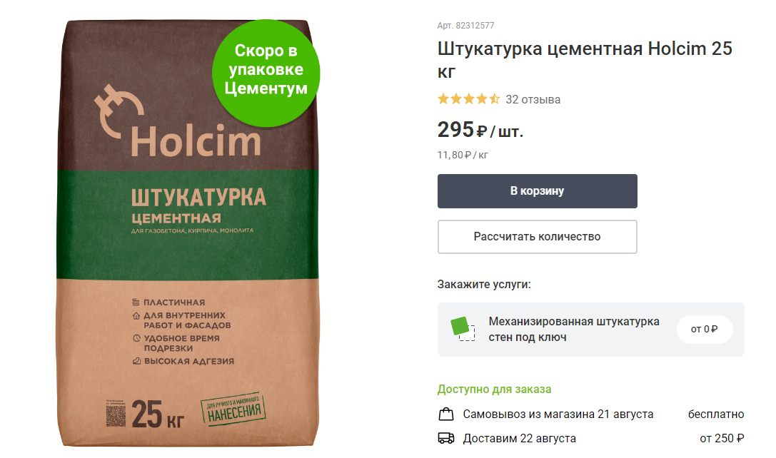This screenshot has height=458, width=776.
Task: Click the 'от 0 ₽' price pill
Action: 704,330
